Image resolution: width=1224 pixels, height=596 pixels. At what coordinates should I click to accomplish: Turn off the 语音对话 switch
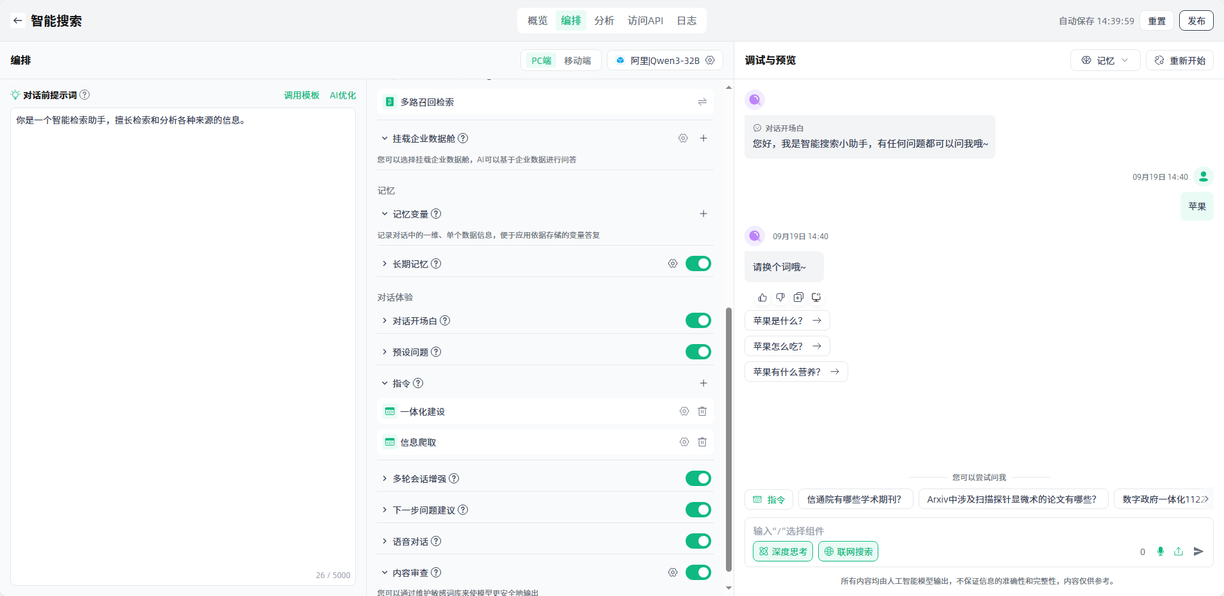698,541
